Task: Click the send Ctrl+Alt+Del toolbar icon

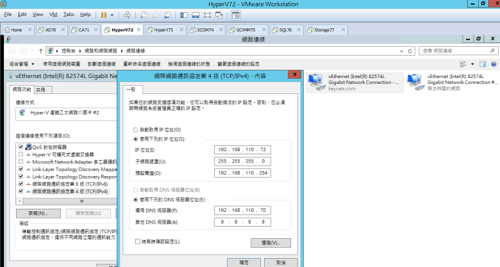Action: (x=126, y=14)
